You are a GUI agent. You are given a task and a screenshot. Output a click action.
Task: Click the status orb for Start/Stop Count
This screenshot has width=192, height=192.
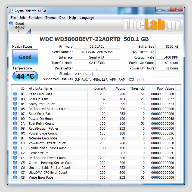click(x=15, y=104)
